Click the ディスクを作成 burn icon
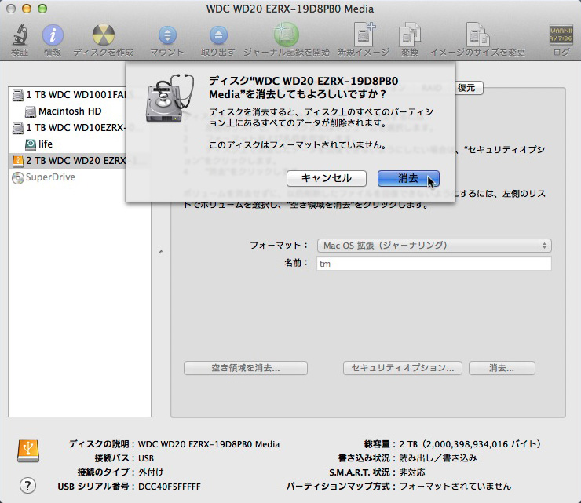The image size is (581, 503). point(103,35)
